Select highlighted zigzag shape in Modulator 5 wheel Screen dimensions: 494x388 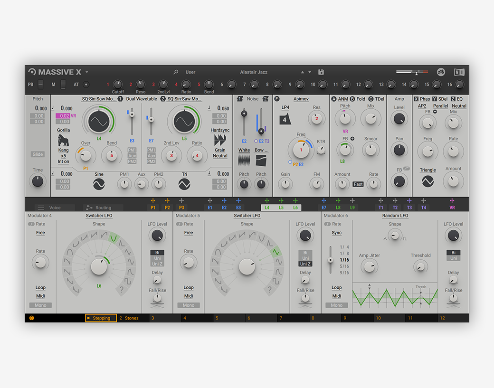[276, 252]
